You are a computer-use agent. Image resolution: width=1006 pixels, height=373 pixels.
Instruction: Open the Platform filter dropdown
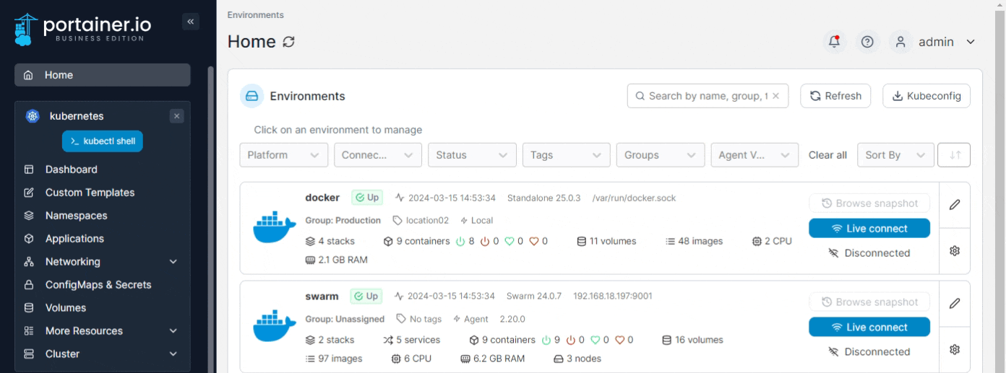point(283,155)
